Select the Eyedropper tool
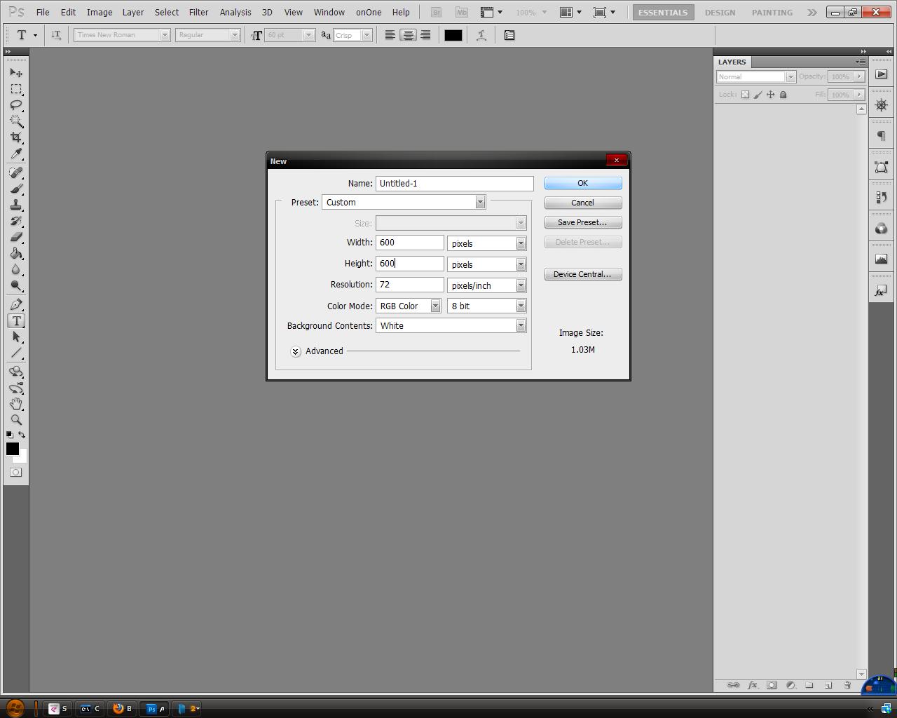 [16, 154]
